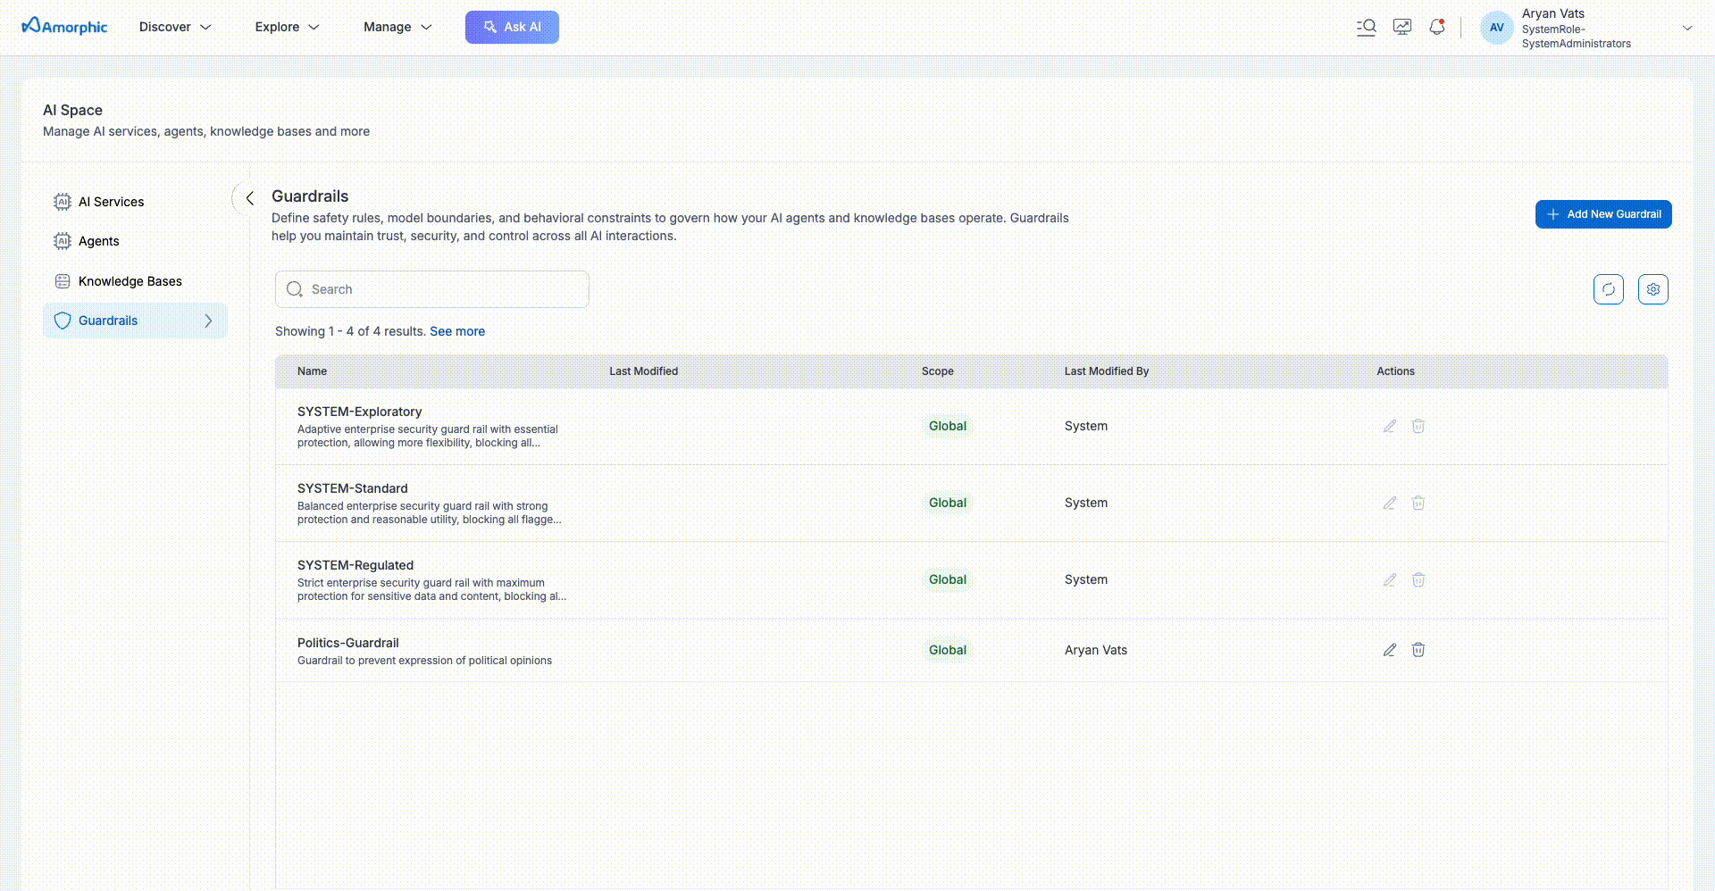Open table settings gear icon
Image resolution: width=1715 pixels, height=891 pixels.
coord(1652,289)
